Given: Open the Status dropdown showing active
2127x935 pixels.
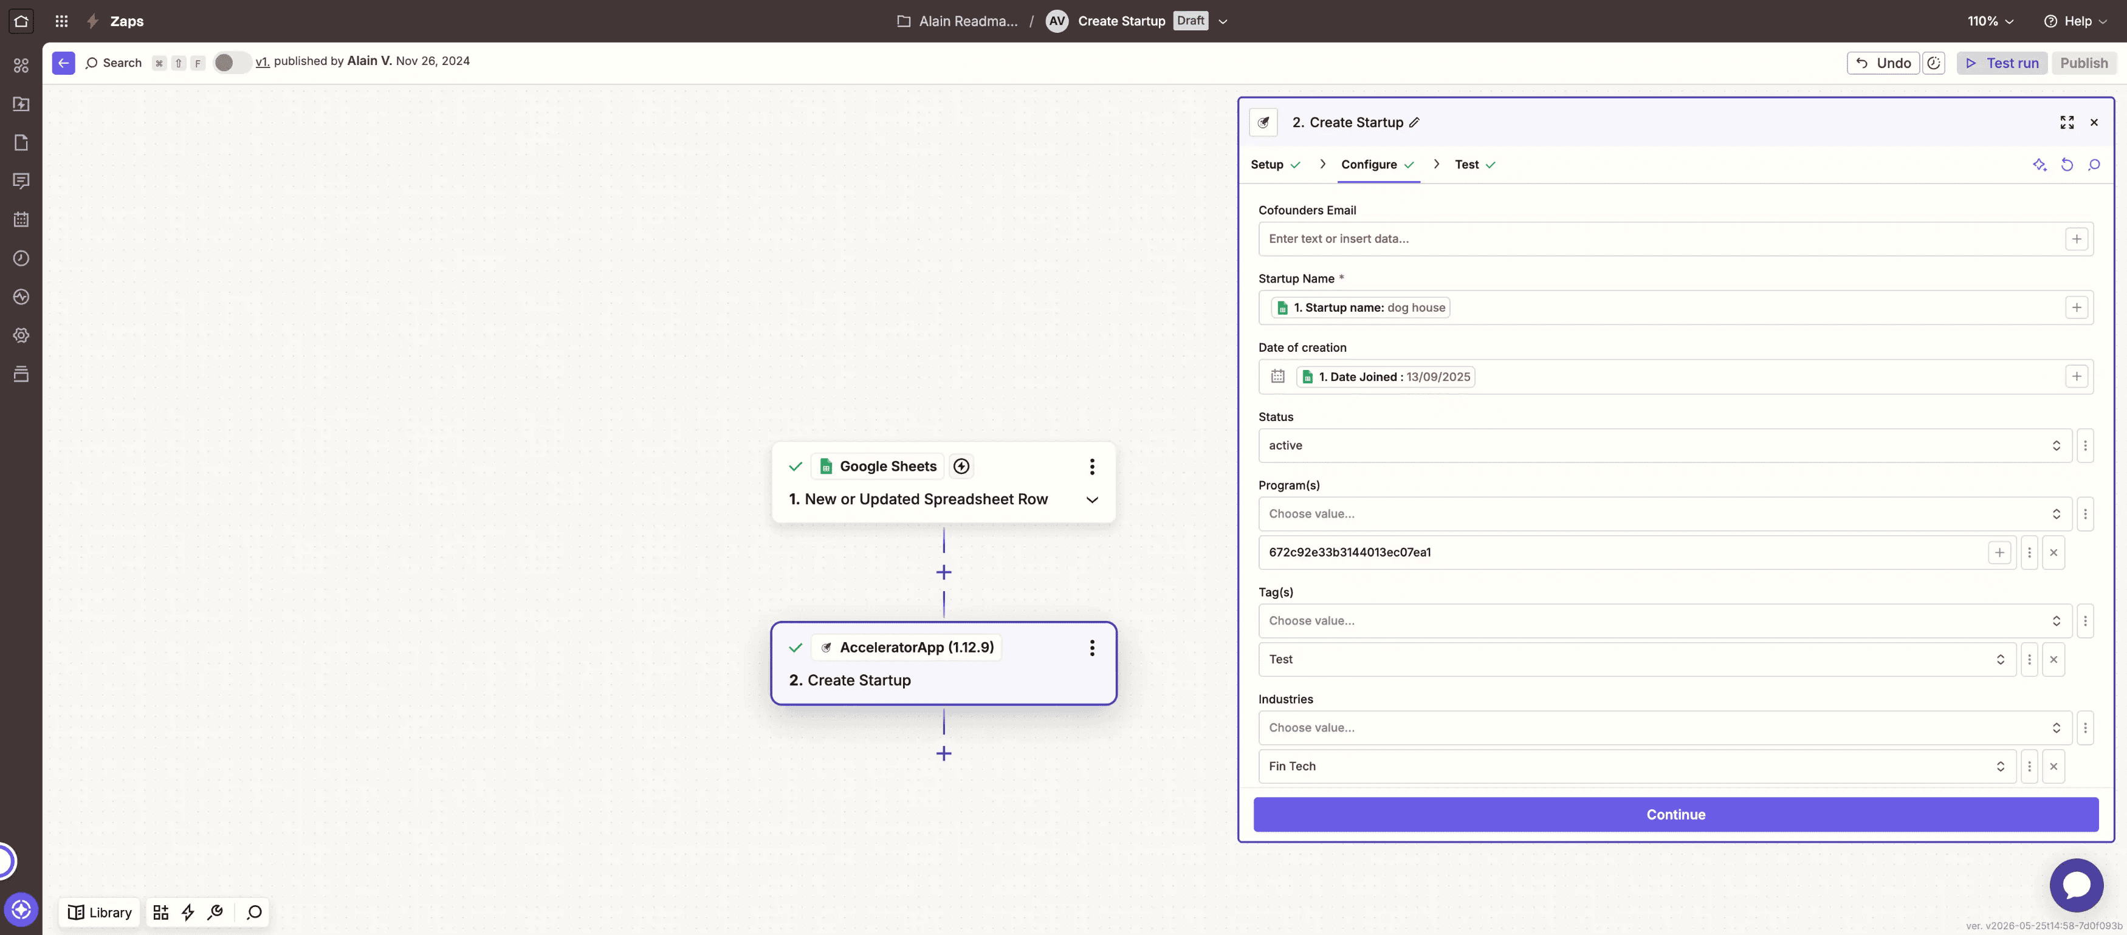Looking at the screenshot, I should 1665,446.
